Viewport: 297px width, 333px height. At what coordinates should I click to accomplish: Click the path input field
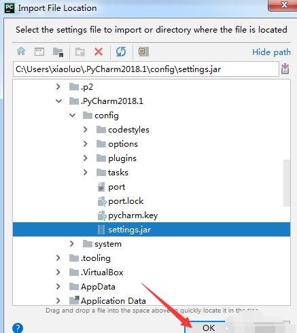pos(146,69)
